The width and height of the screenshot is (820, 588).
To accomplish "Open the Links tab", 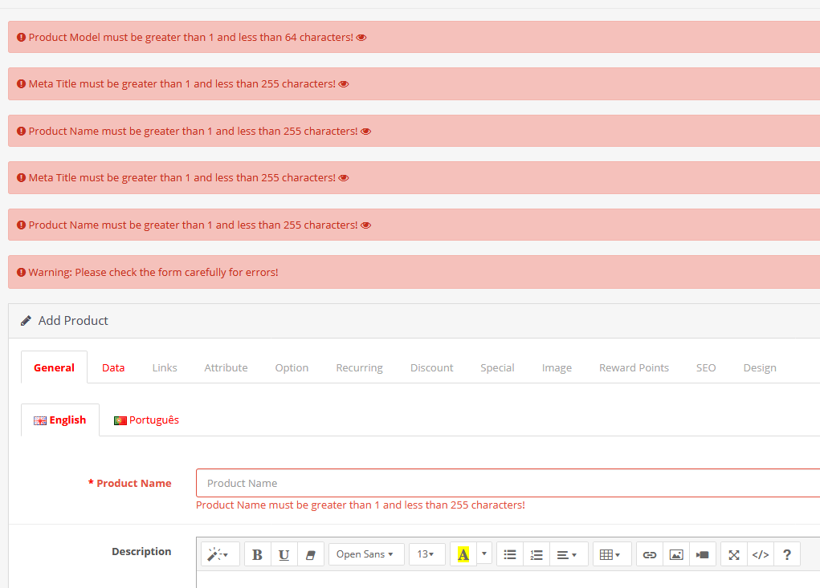I will [x=165, y=367].
